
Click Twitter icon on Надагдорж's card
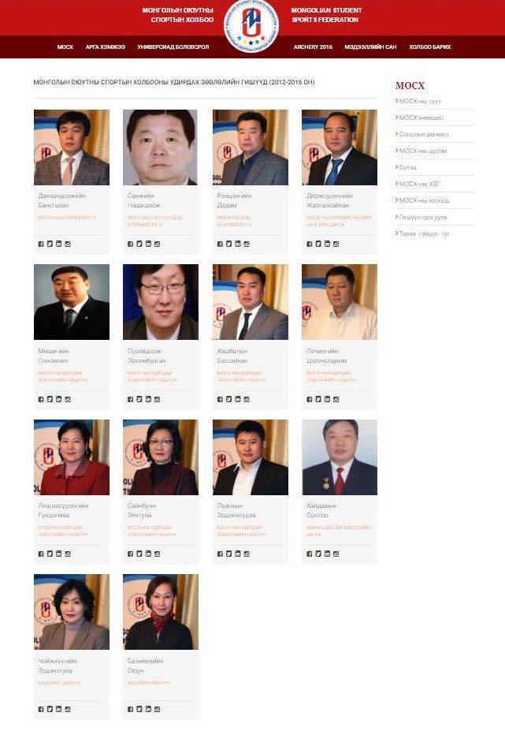coord(139,244)
